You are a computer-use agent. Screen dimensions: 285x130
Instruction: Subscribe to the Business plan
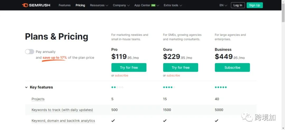[x=232, y=67]
